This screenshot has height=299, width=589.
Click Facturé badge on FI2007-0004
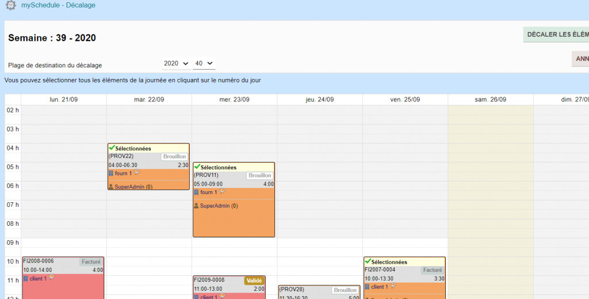pos(433,270)
